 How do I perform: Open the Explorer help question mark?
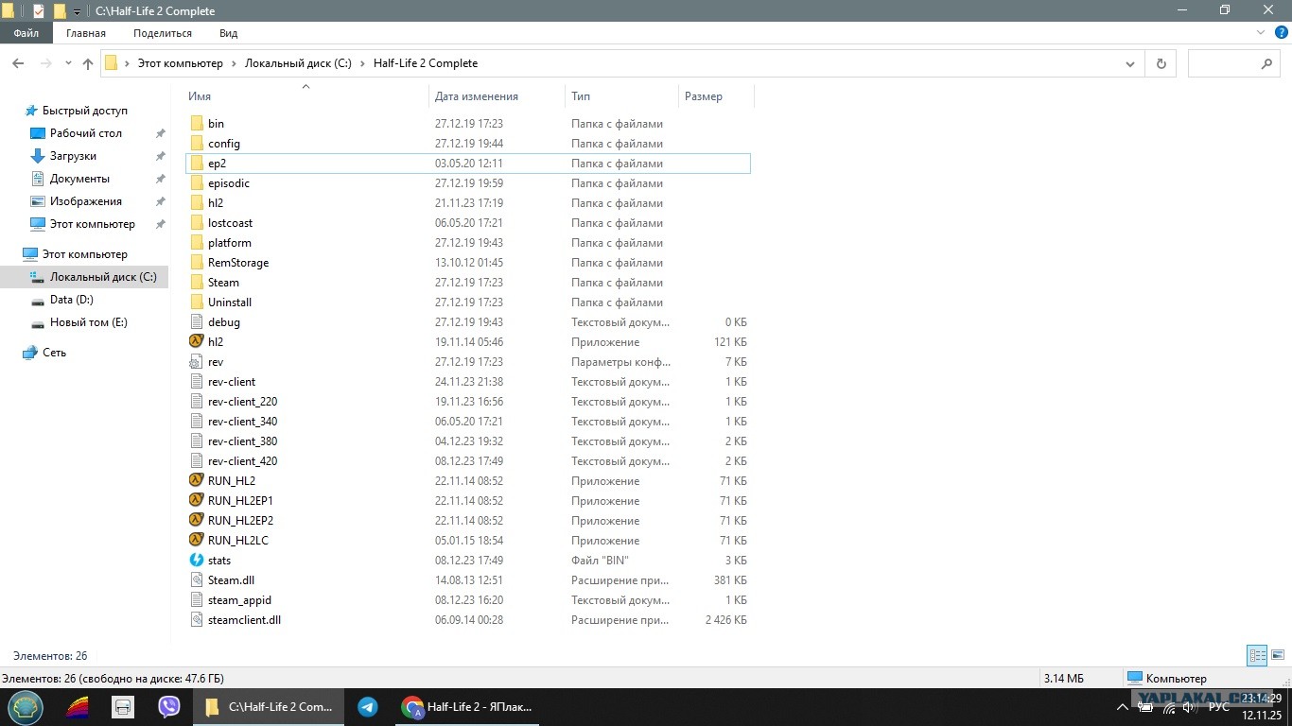pos(1282,32)
